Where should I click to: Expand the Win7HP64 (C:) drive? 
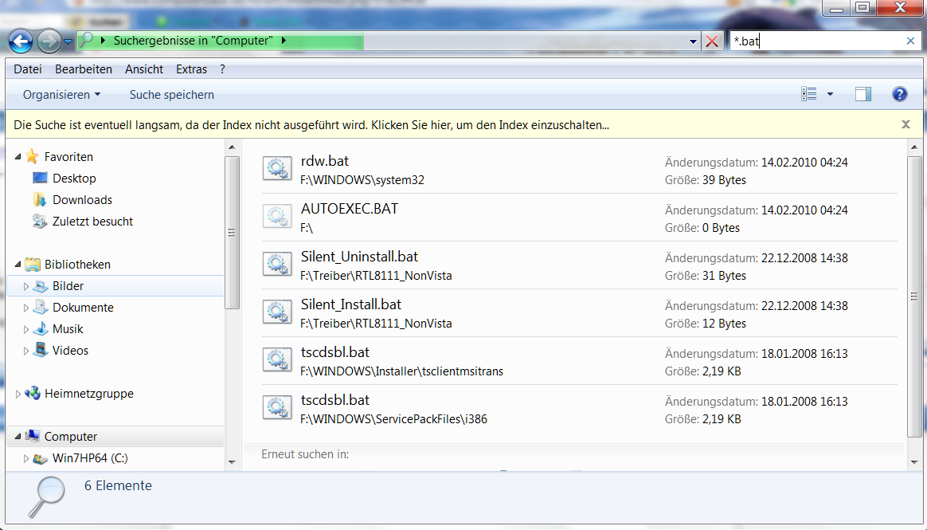(x=26, y=458)
